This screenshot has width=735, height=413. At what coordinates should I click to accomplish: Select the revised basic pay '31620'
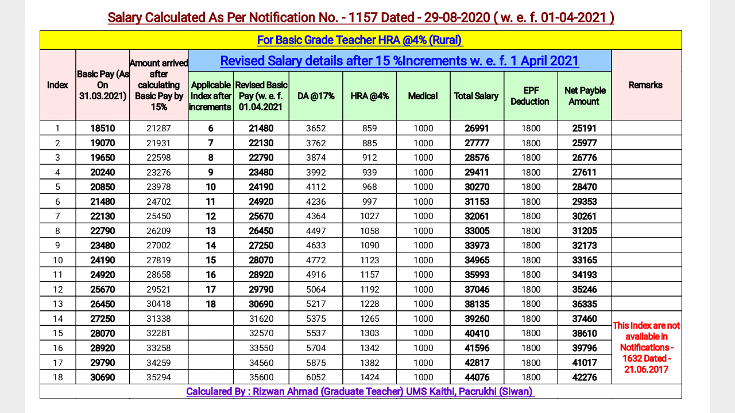click(x=261, y=318)
